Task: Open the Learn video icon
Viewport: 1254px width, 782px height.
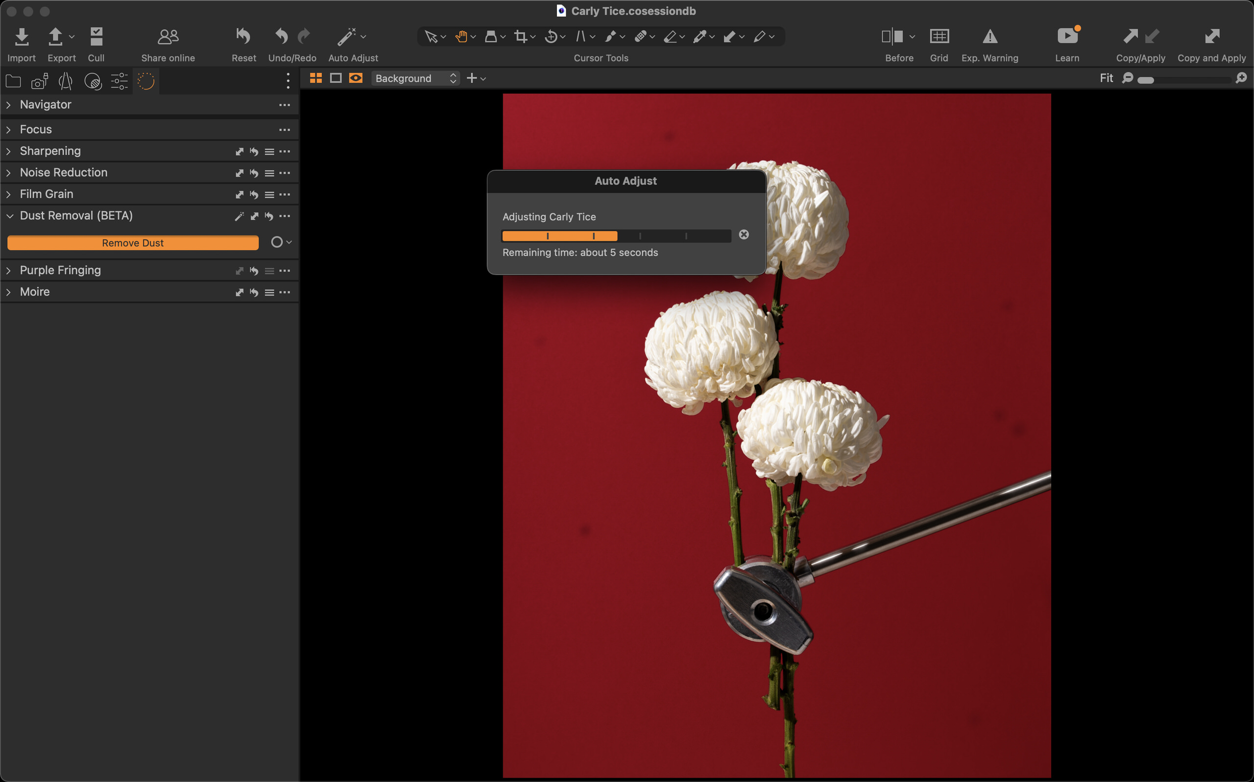Action: click(x=1067, y=36)
